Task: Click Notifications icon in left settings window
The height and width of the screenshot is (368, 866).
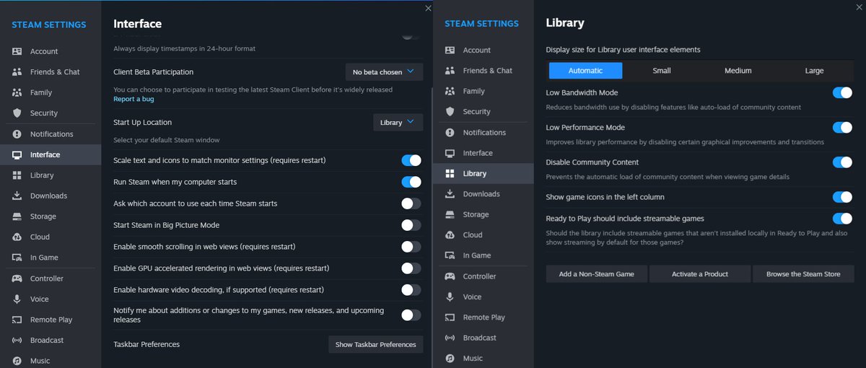Action: [17, 134]
